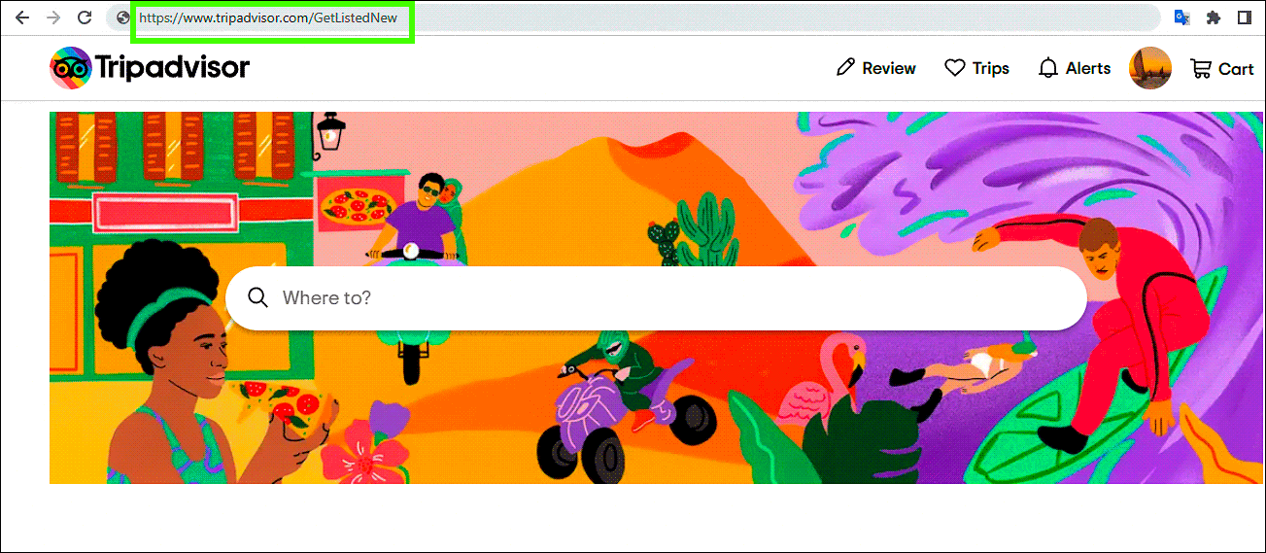
Task: Select the Alerts text label
Action: coord(1087,68)
